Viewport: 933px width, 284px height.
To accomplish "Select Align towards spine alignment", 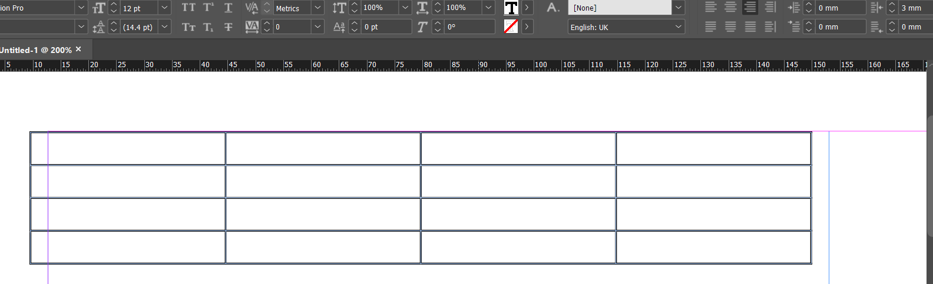I will coord(770,8).
